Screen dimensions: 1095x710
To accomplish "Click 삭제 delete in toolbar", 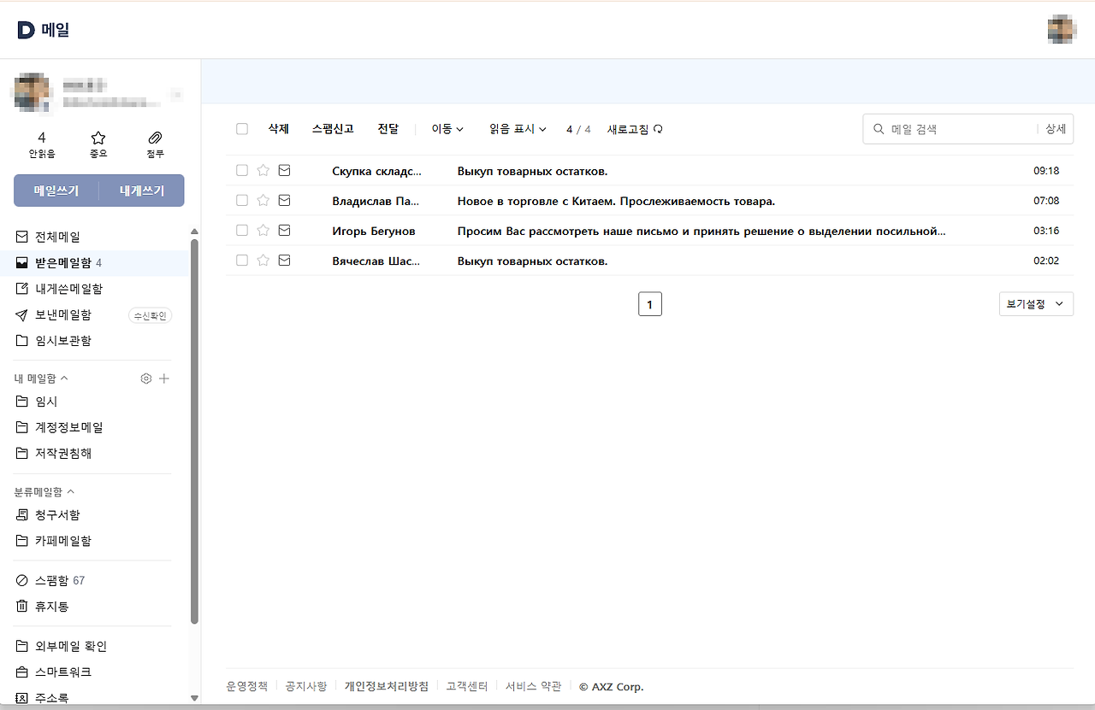I will [x=279, y=129].
